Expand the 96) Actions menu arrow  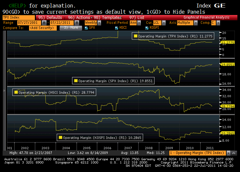(92, 18)
